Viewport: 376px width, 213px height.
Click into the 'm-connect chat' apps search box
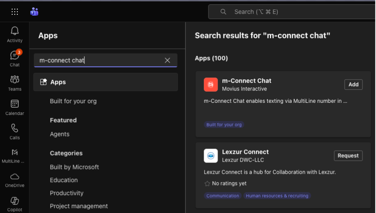click(105, 60)
